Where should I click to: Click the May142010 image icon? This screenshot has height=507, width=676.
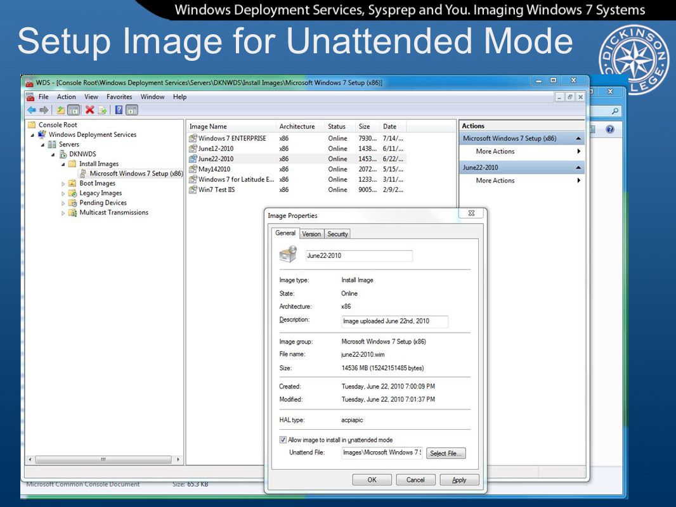click(193, 169)
